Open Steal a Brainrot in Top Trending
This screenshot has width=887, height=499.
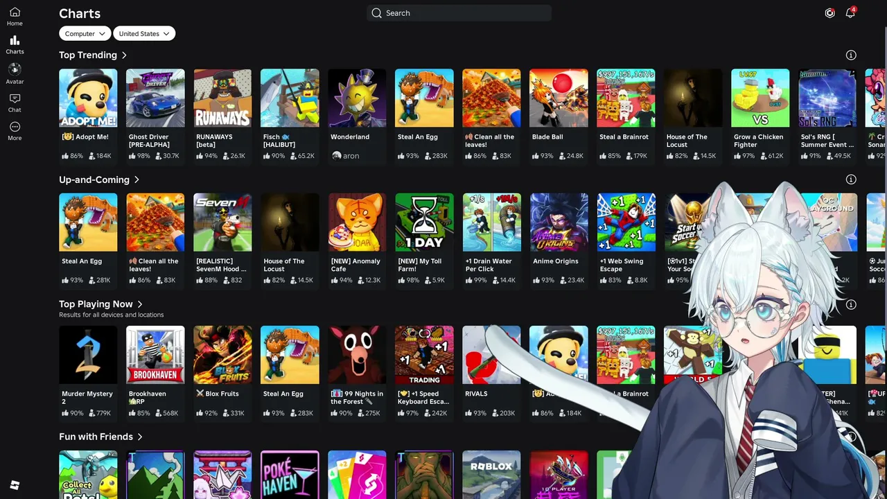[x=626, y=98]
